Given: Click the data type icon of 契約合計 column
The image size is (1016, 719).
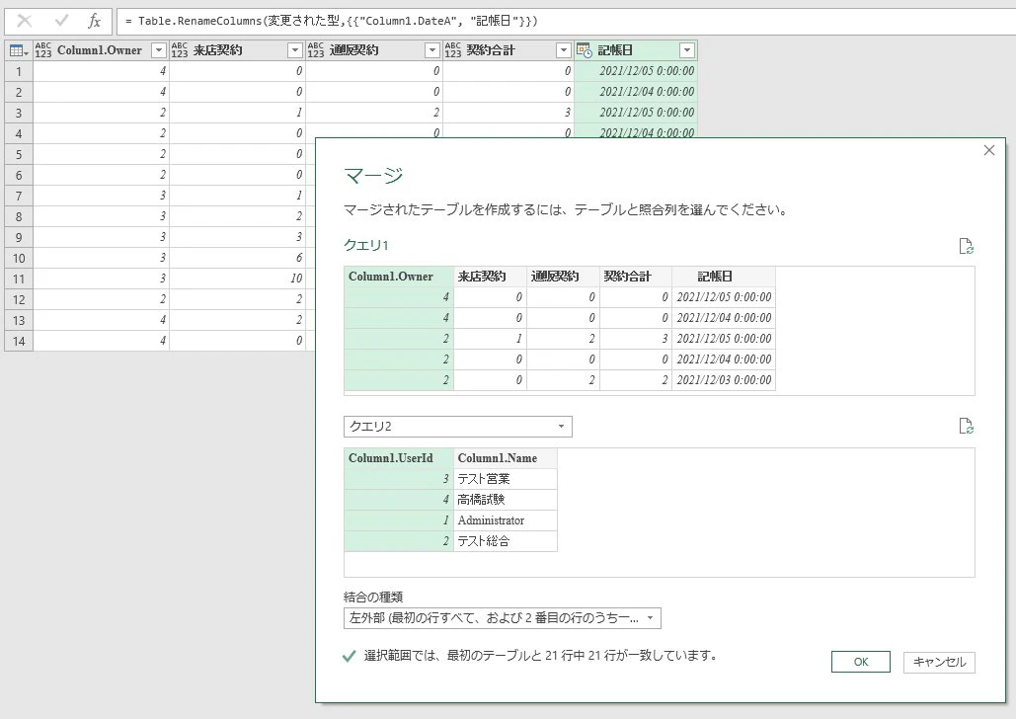Looking at the screenshot, I should (453, 50).
